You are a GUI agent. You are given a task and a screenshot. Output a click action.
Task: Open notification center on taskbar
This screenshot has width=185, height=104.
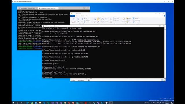pyautogui.click(x=172, y=103)
